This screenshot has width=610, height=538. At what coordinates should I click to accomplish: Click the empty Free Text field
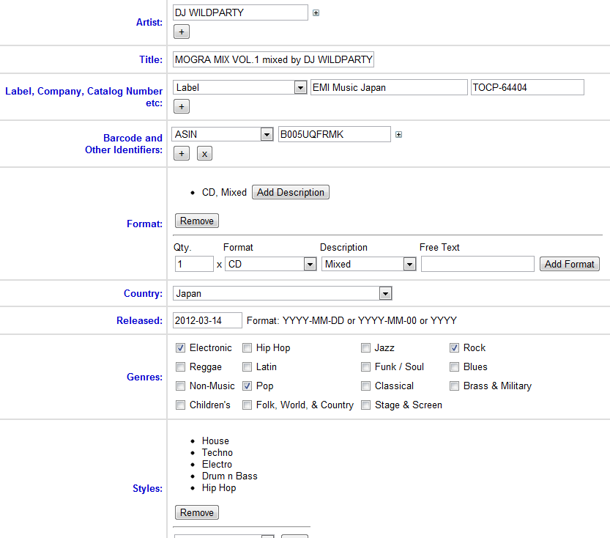coord(477,264)
